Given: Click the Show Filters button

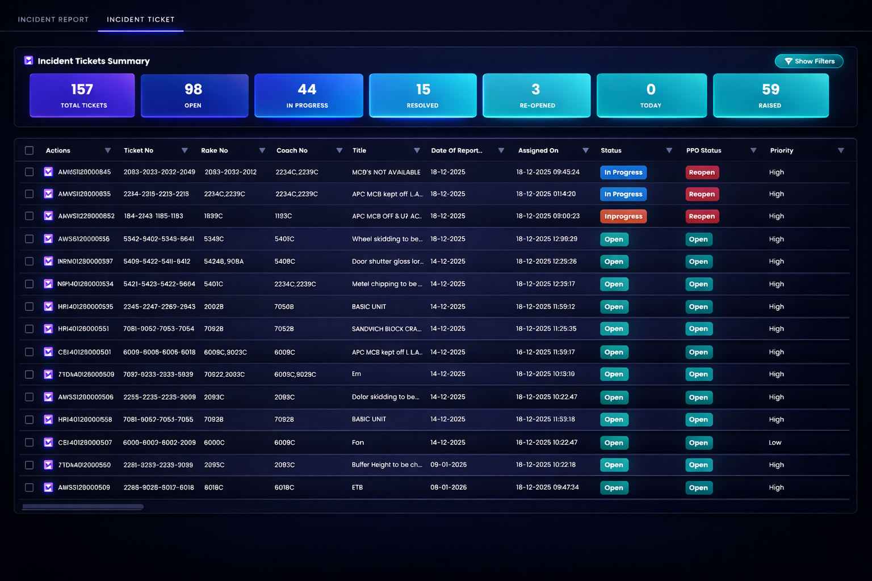Looking at the screenshot, I should point(809,61).
